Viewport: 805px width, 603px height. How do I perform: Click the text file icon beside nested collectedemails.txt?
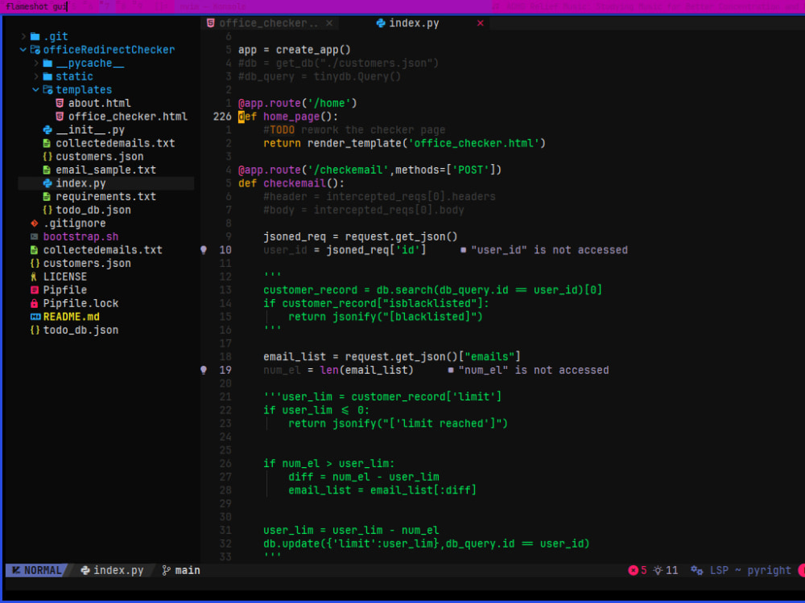click(x=47, y=143)
